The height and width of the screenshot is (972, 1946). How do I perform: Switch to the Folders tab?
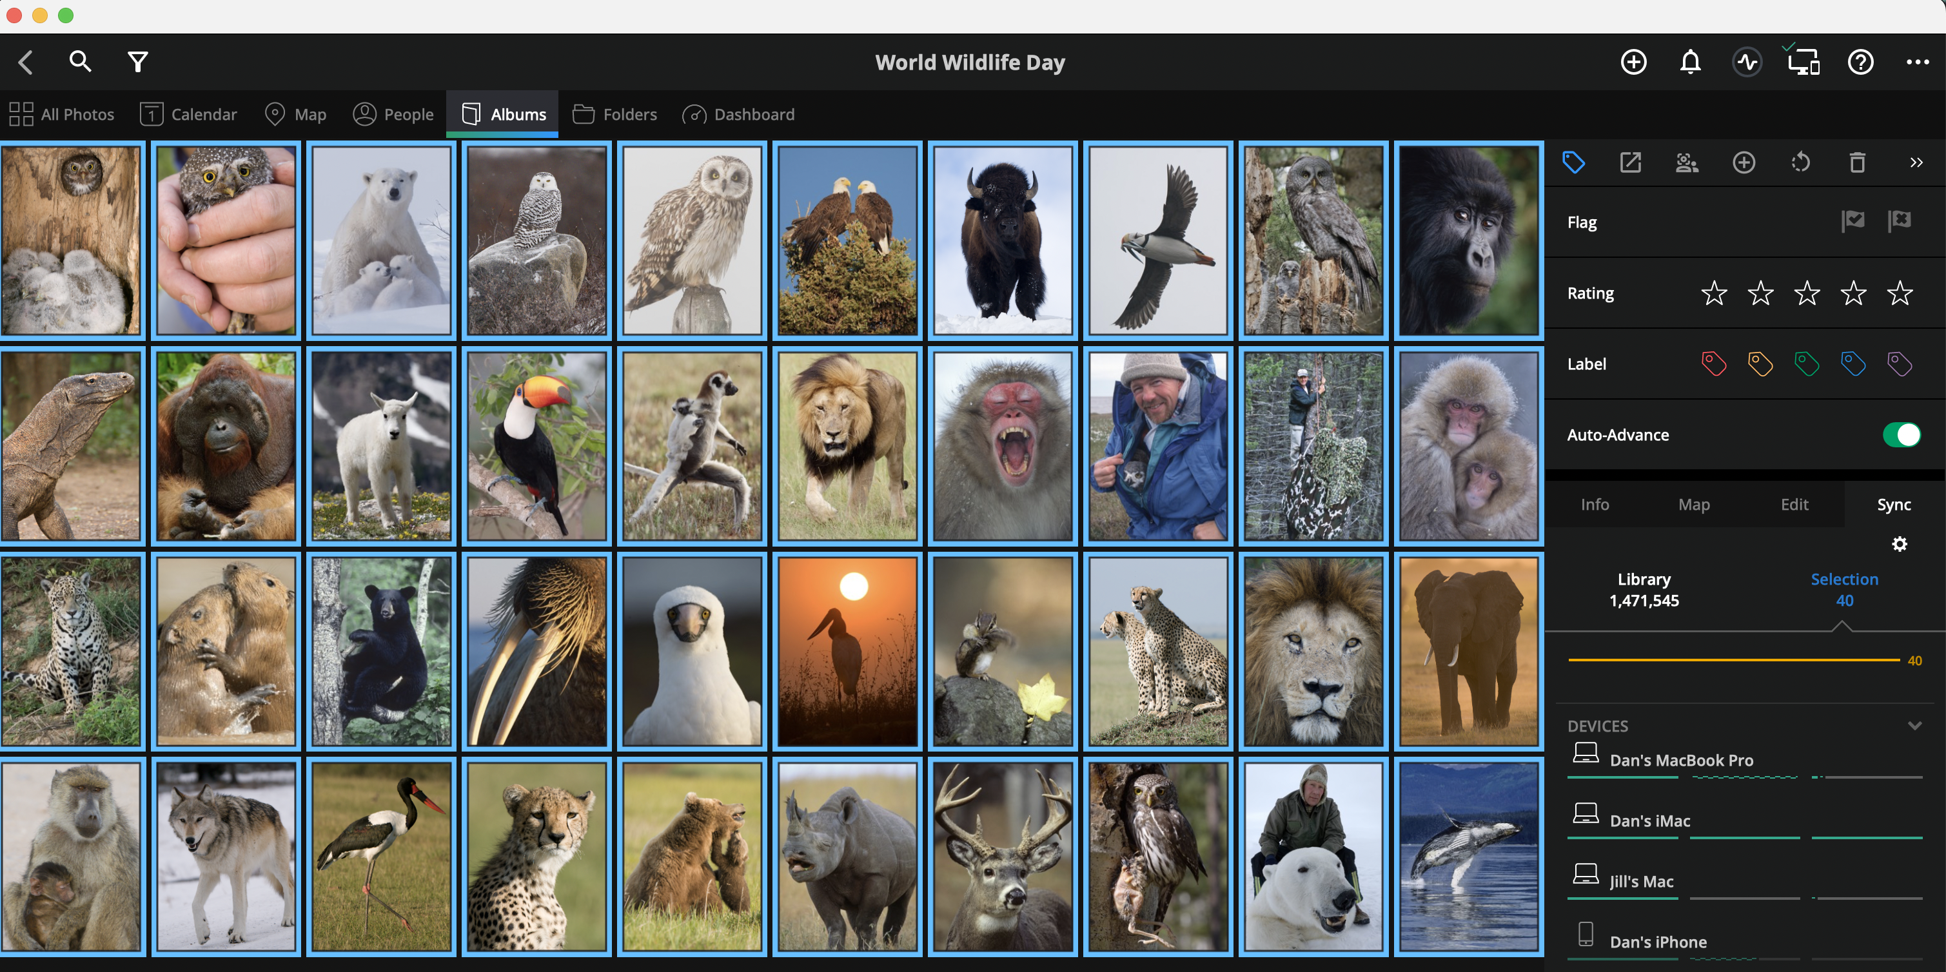point(614,114)
